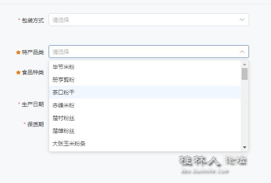
Task: Collapse the 特产品类 dropdown via up chevron
Action: 242,52
